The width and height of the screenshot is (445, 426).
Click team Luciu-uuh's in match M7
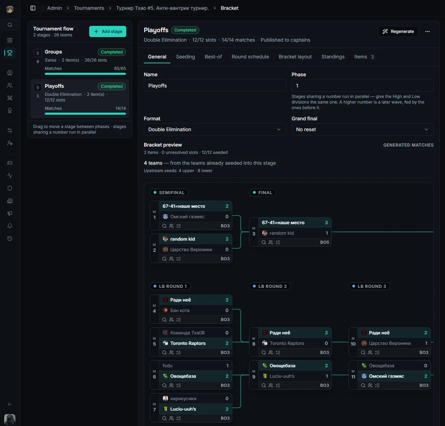coord(196,409)
